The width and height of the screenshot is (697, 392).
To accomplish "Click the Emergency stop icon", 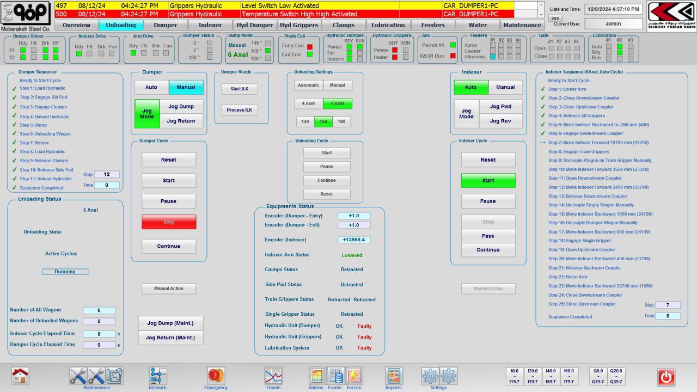I will pos(216,376).
